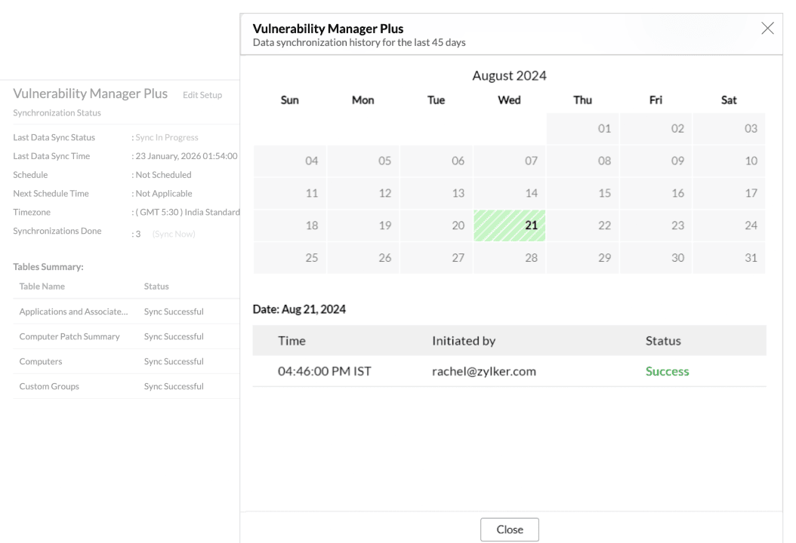
Task: Select August 01 in the calendar
Action: 582,129
